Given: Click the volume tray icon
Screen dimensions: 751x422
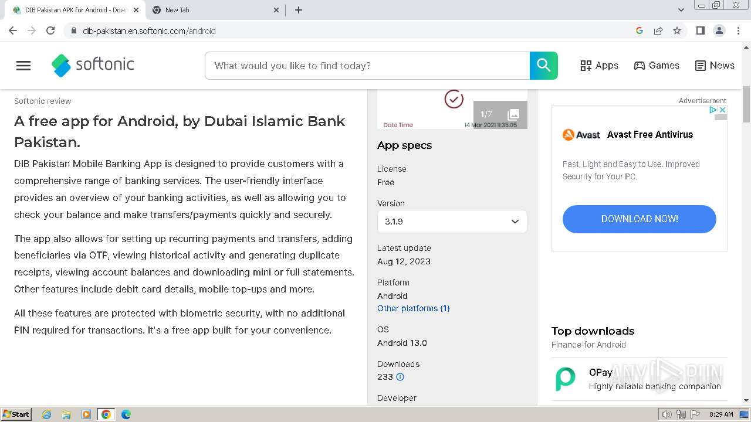Looking at the screenshot, I should coord(667,414).
